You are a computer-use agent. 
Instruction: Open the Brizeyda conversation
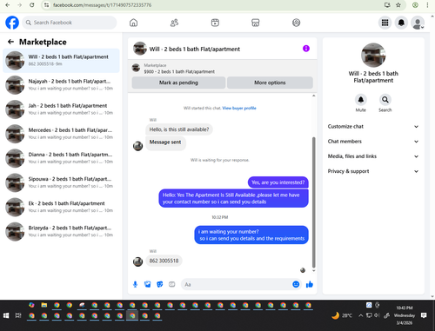pyautogui.click(x=61, y=231)
